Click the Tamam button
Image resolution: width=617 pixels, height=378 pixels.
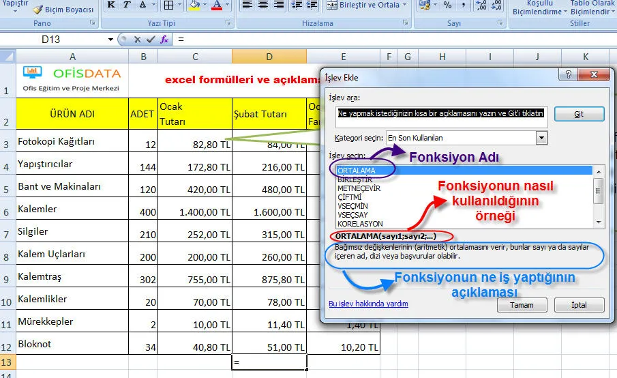522,305
